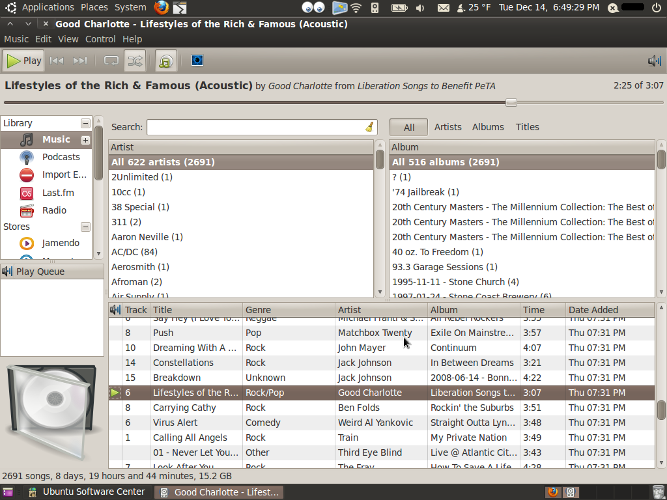This screenshot has width=667, height=500.
Task: Toggle the library browser pane button
Action: pos(166,61)
